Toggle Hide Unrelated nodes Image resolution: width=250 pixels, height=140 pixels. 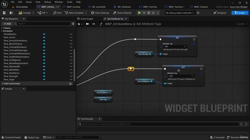click(74, 13)
